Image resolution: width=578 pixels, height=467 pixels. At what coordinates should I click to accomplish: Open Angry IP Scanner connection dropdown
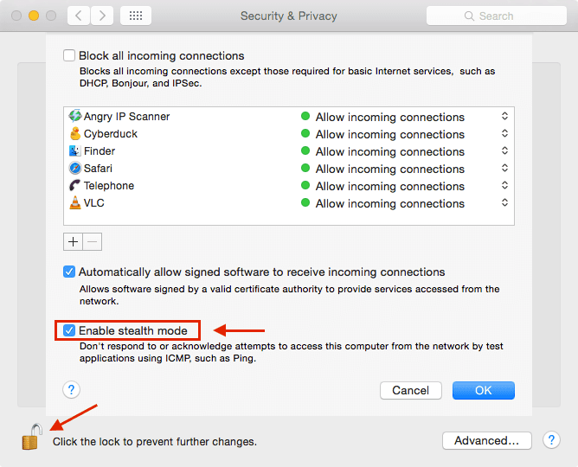tap(504, 117)
